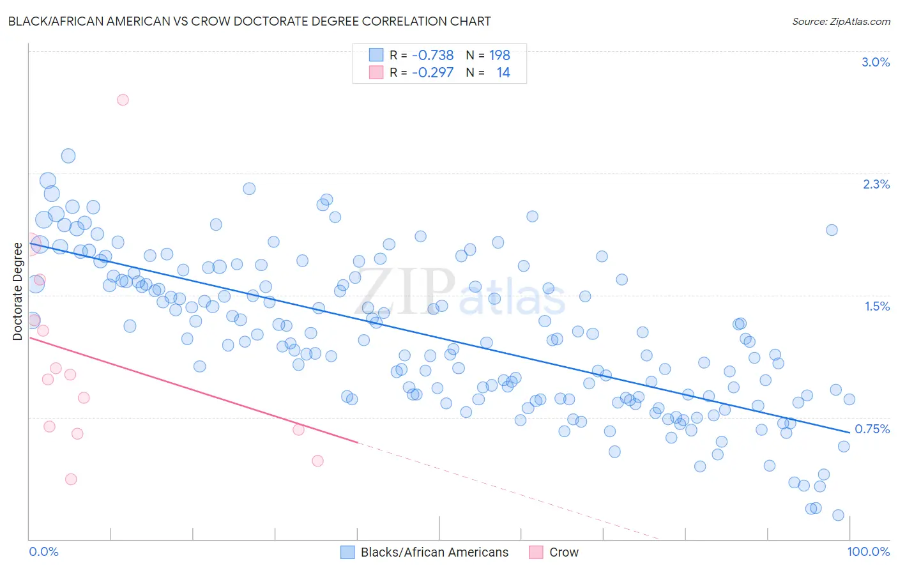Click the pink Crow legend swatch
This screenshot has height=570, width=898.
click(x=536, y=552)
